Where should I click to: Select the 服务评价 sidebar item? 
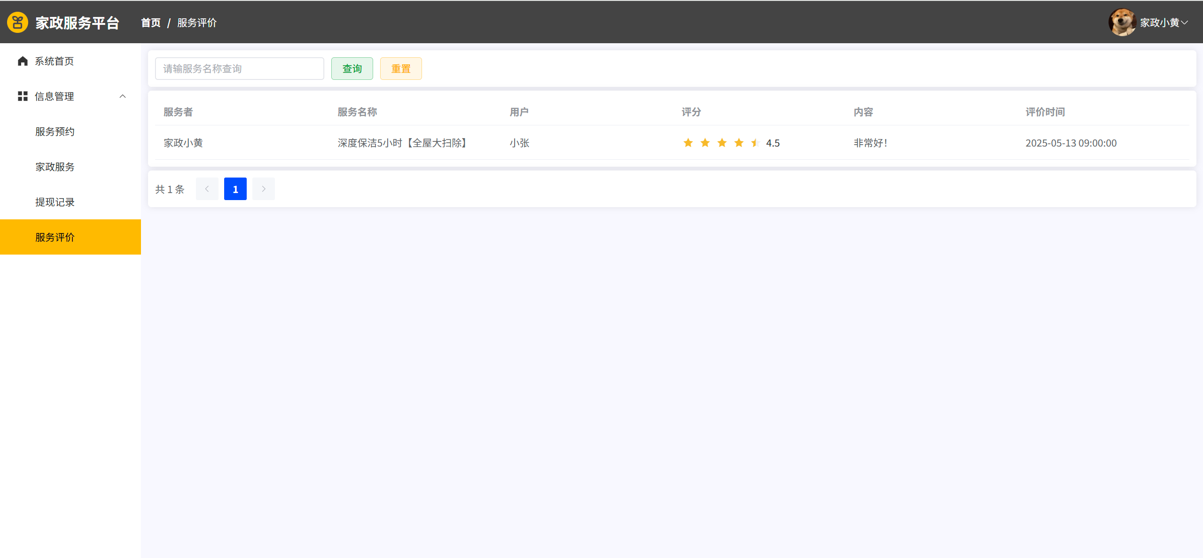[x=55, y=237]
